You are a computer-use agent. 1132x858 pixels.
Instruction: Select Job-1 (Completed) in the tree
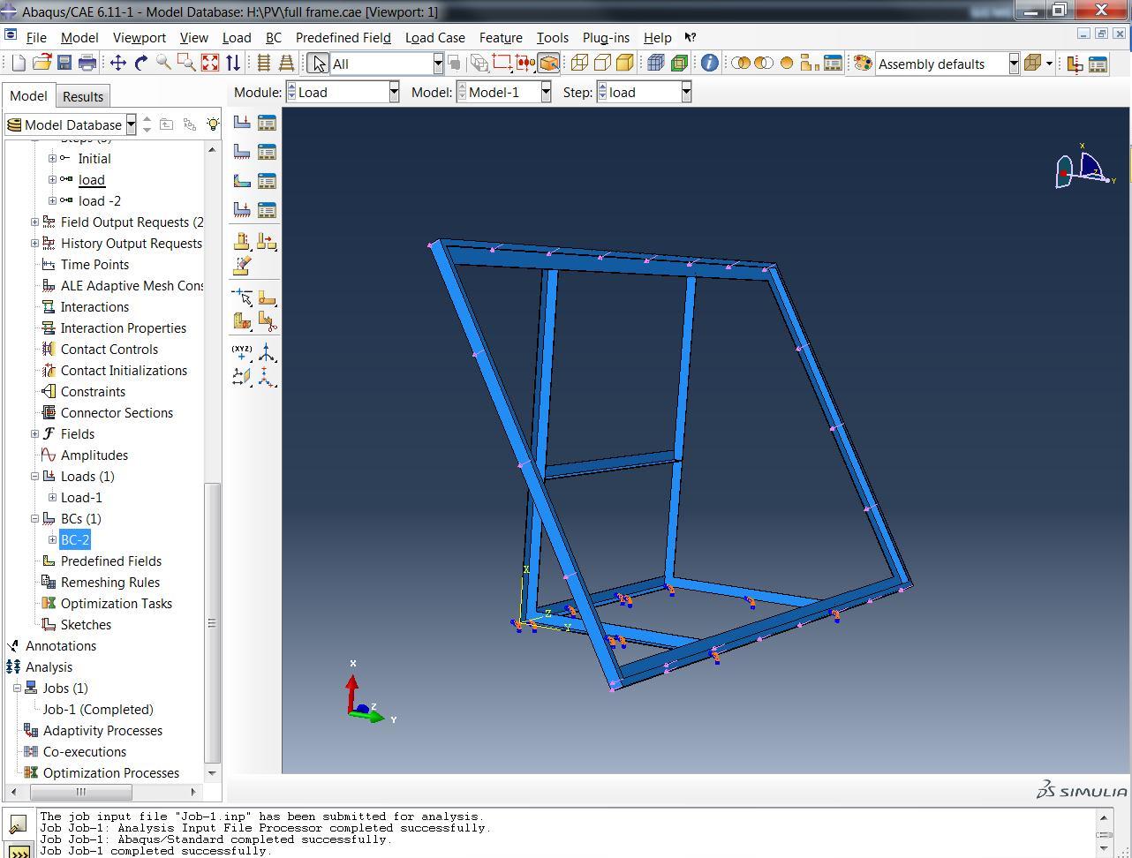(98, 710)
